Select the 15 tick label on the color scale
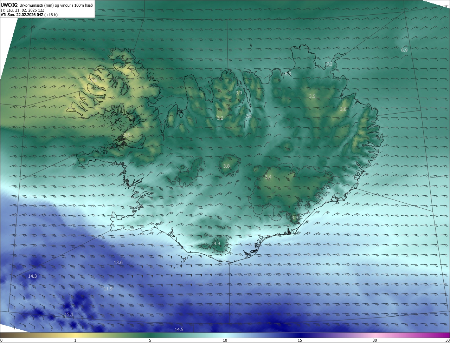The image size is (450, 343). click(x=300, y=341)
